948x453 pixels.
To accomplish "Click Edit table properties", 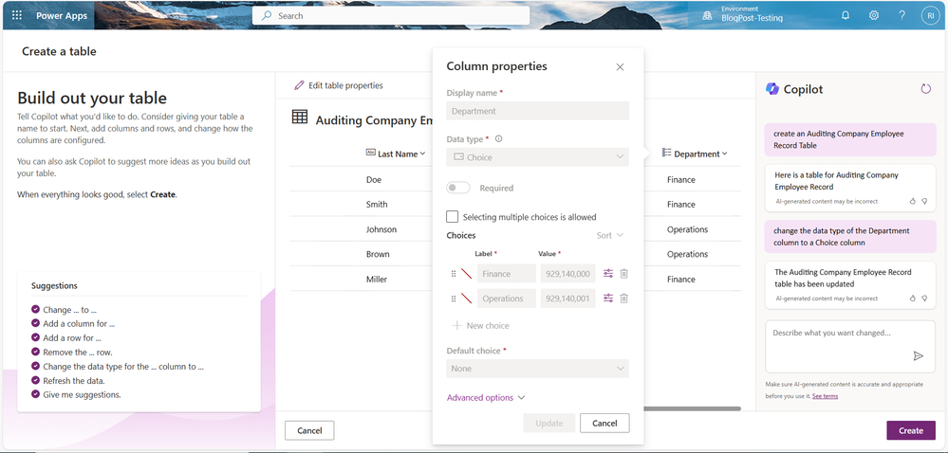I will click(x=339, y=85).
